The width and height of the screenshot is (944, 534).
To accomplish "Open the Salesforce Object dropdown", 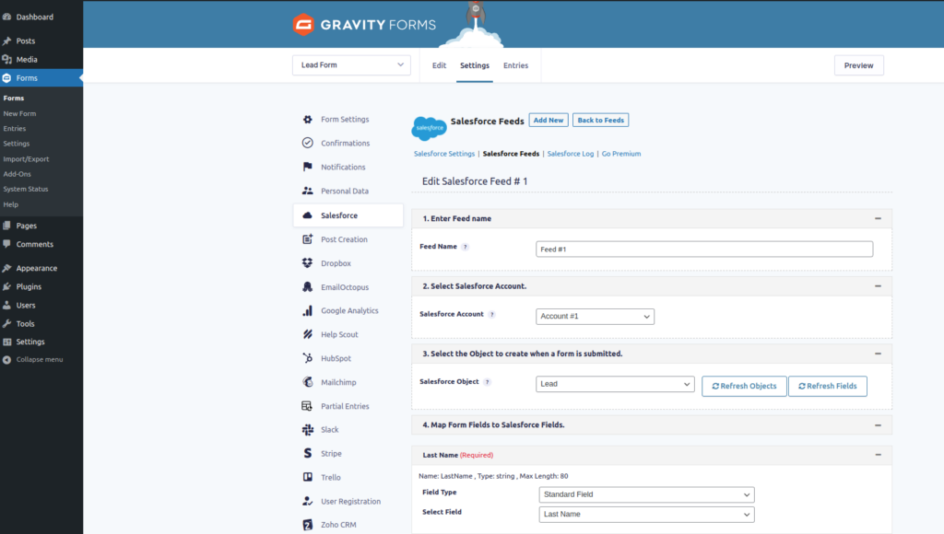I will (615, 384).
